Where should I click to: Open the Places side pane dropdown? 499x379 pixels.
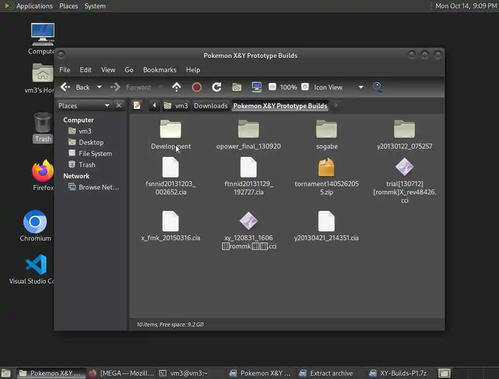tap(84, 106)
